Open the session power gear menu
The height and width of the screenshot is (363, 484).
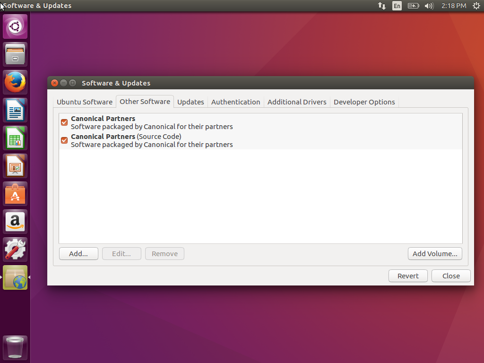[x=476, y=6]
